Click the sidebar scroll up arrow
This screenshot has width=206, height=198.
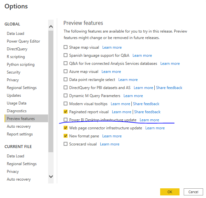point(51,27)
